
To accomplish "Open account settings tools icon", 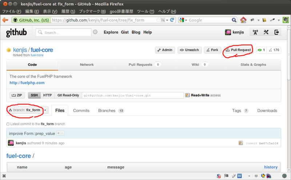I will (266, 32).
